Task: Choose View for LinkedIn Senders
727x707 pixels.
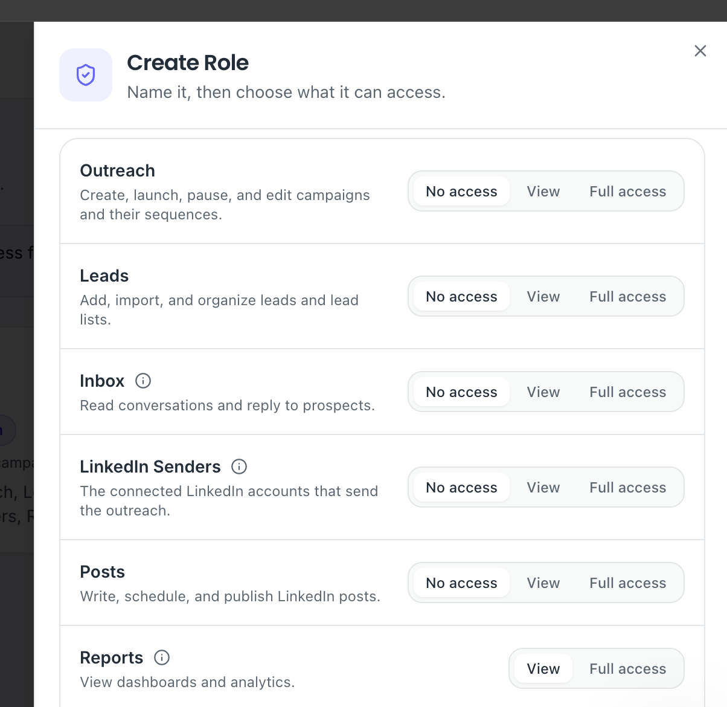Action: (543, 488)
